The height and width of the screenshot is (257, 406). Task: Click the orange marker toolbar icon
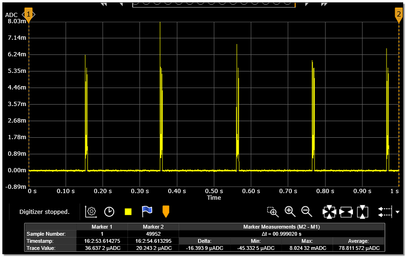[166, 212]
